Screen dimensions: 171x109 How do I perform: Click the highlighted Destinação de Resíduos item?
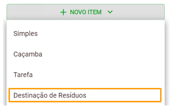tap(50, 95)
